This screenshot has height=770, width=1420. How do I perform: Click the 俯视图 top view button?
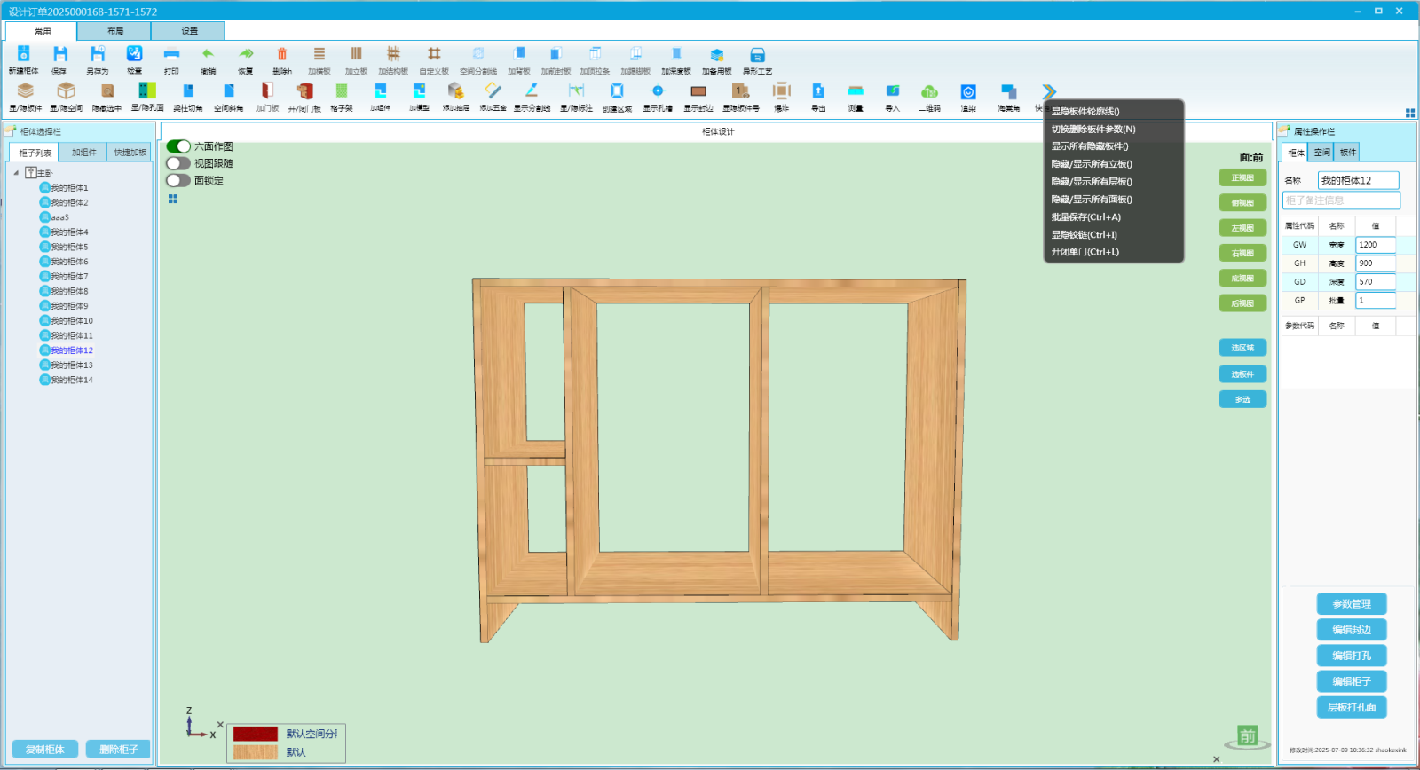click(x=1242, y=202)
